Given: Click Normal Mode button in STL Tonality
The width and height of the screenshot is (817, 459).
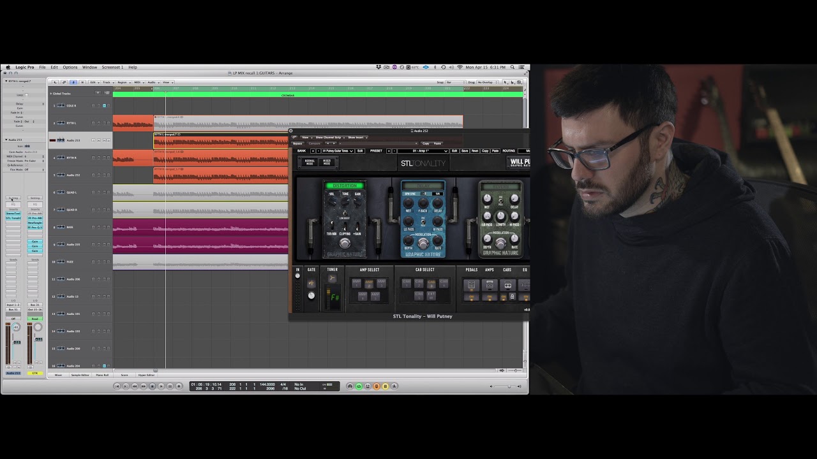Looking at the screenshot, I should (x=310, y=162).
